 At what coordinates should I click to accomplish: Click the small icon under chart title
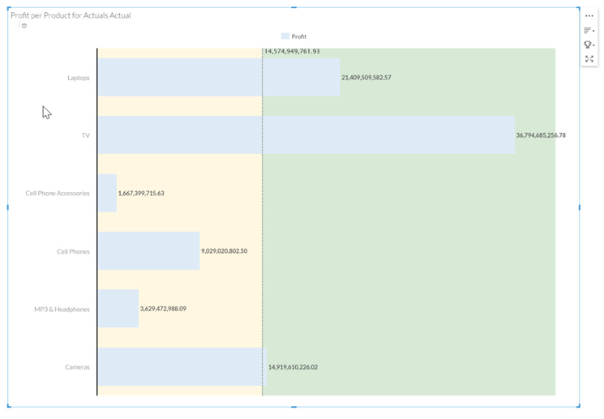point(24,26)
